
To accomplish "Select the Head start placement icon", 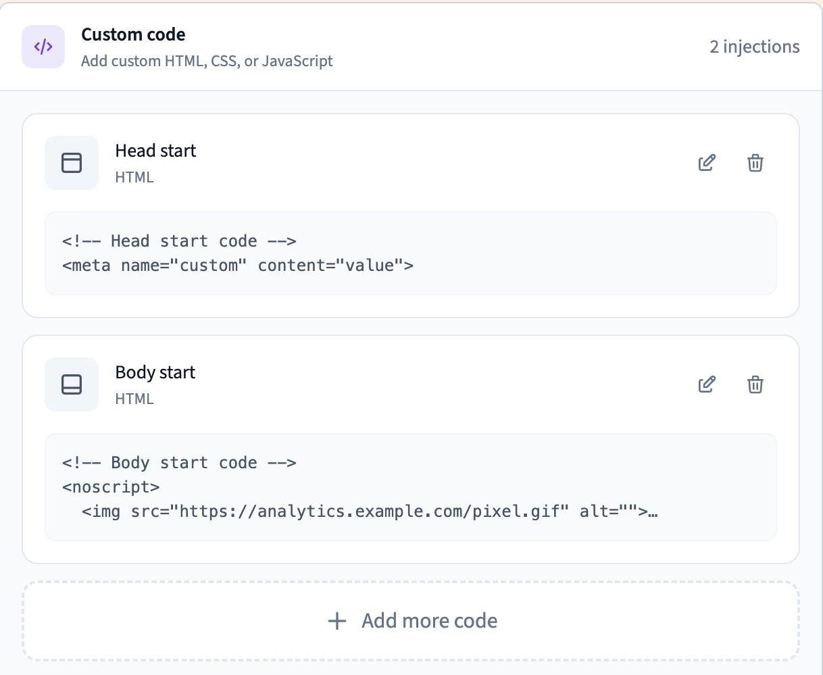I will [71, 163].
